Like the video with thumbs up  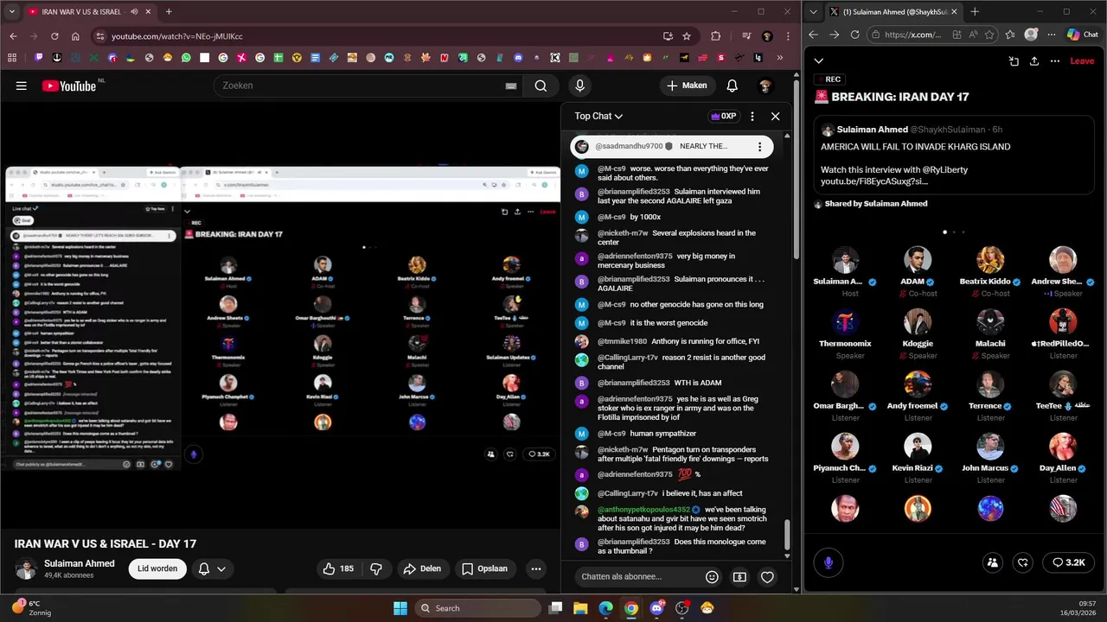(338, 568)
